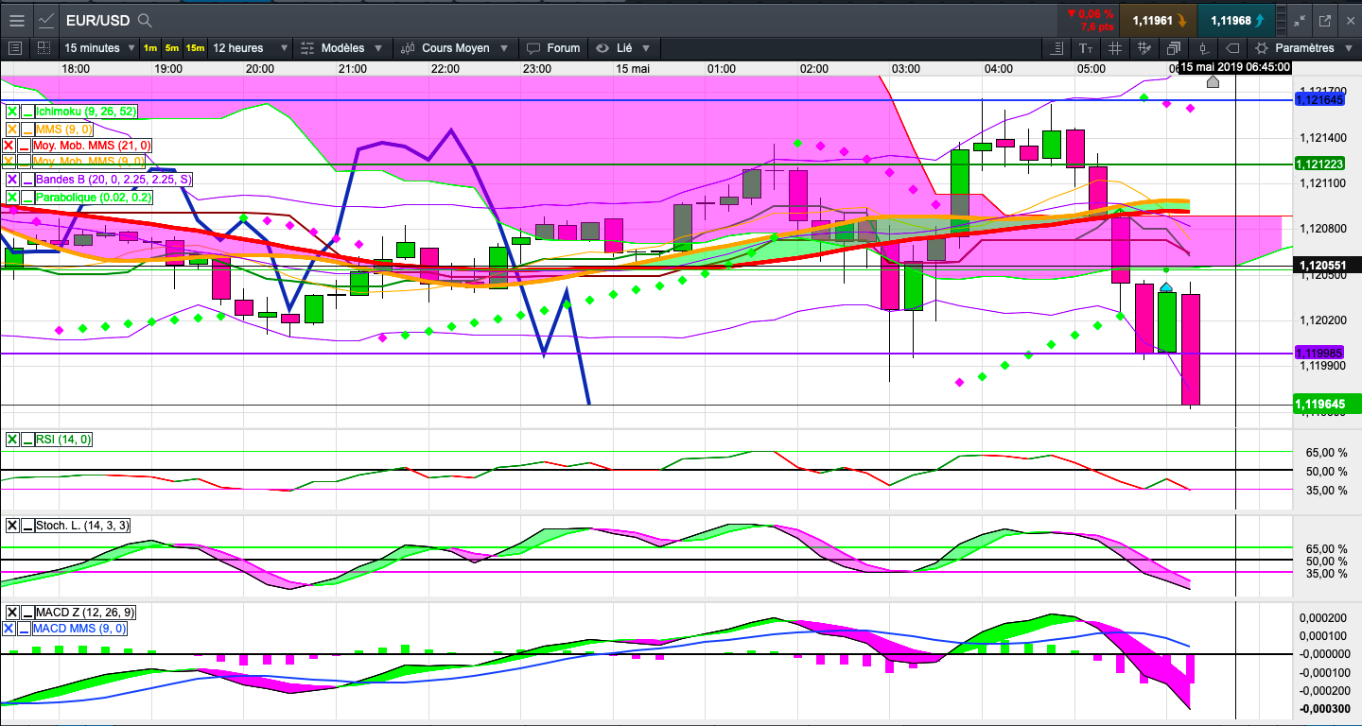This screenshot has width=1362, height=726.
Task: Open Stoch. L. (14, 3, 3) settings label
Action: [x=83, y=526]
